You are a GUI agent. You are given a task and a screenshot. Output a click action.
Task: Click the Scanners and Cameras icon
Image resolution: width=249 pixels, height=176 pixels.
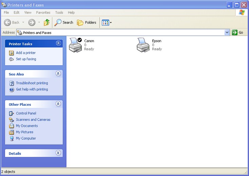[12, 120]
